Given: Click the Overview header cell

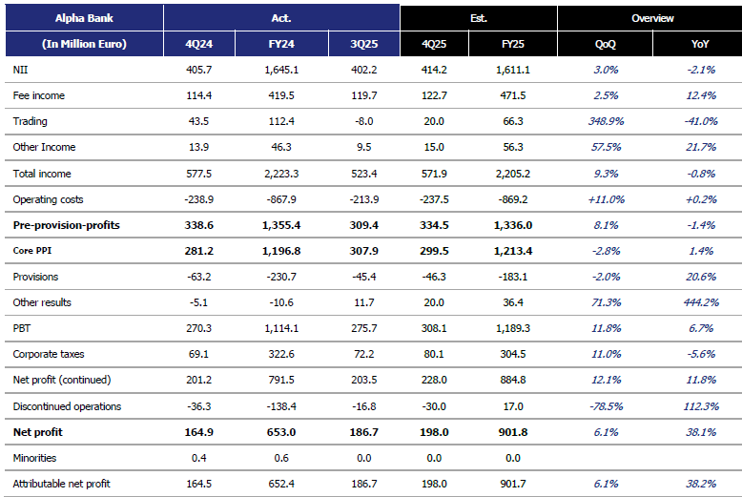Looking at the screenshot, I should point(652,18).
